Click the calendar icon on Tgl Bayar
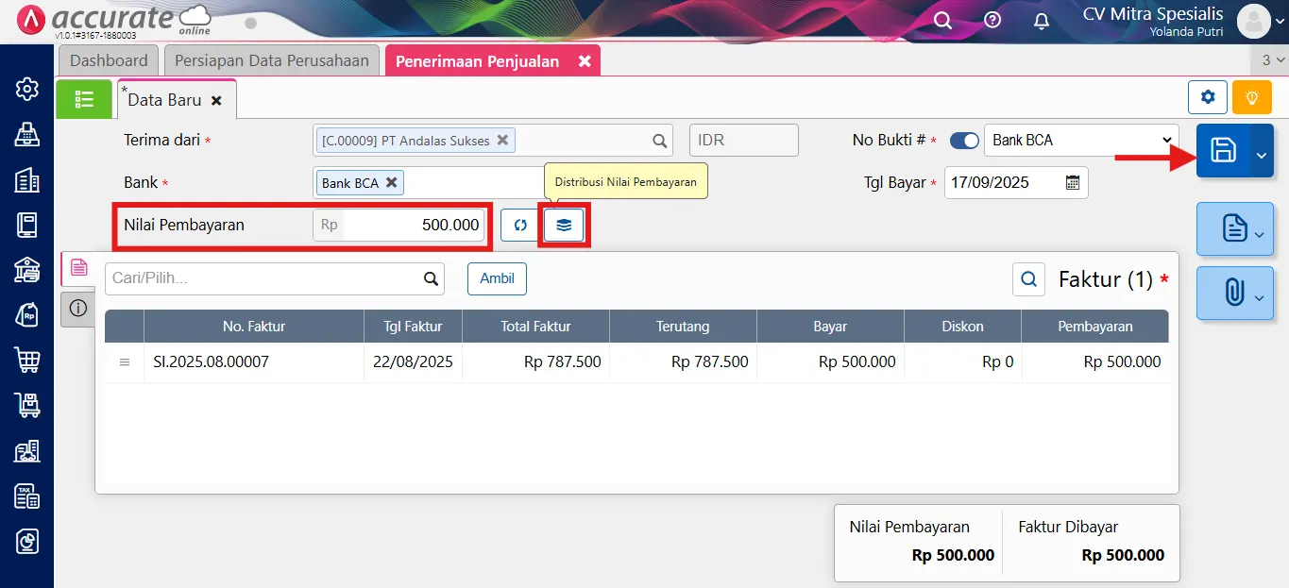Viewport: 1289px width, 588px height. point(1072,182)
